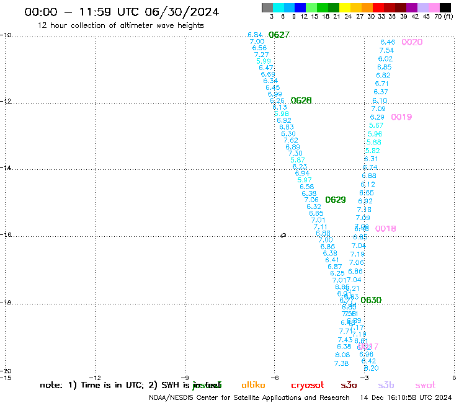Click the NOAA/NESDIS Center attribution text
Viewport: 459px width, 403px height.
pos(249,398)
